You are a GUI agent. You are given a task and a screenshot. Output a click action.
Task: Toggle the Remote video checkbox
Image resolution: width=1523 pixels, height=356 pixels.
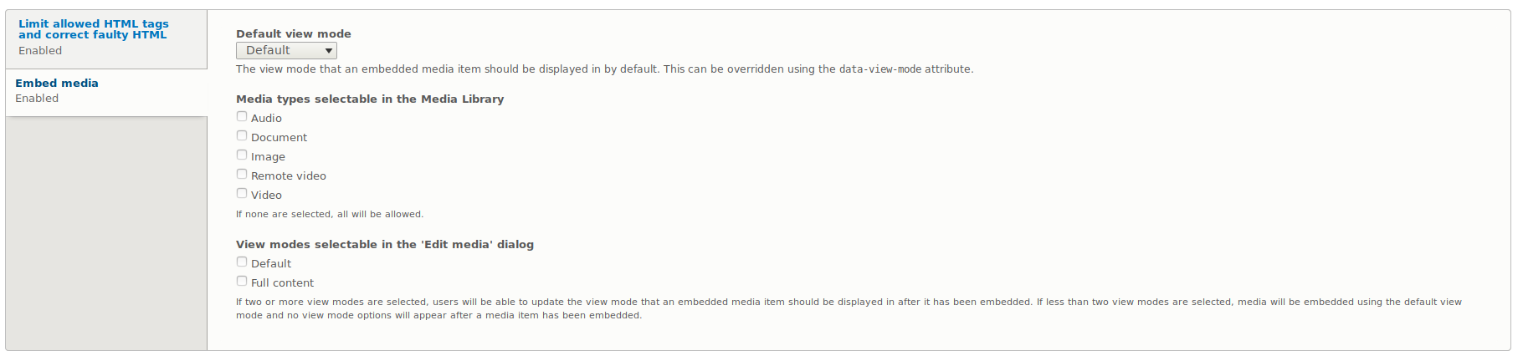[242, 175]
